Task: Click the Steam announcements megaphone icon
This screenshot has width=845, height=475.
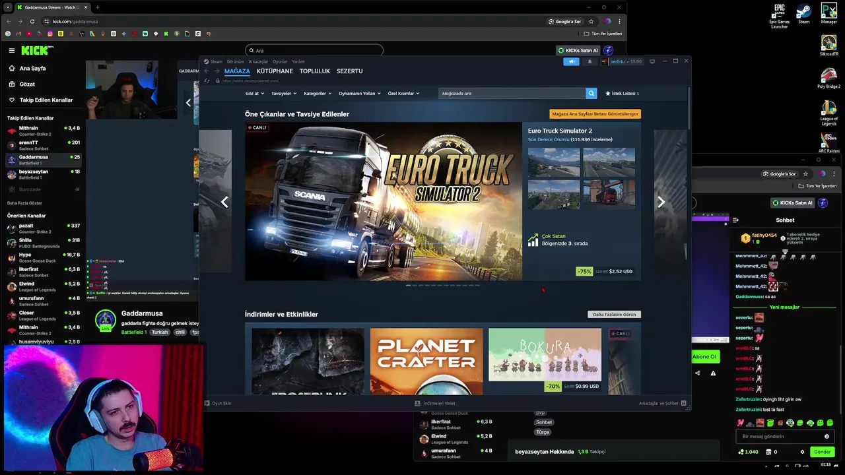Action: point(571,61)
